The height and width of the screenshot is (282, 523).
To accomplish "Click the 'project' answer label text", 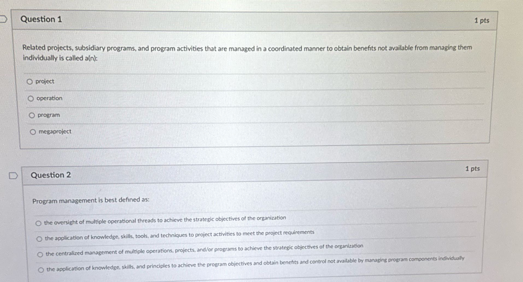I will point(45,81).
